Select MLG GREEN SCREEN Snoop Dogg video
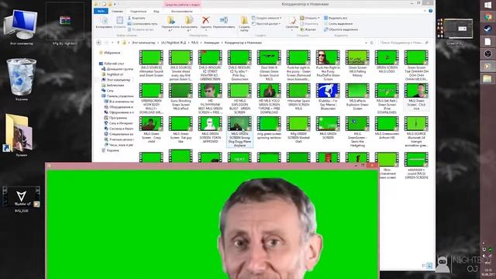 point(239,132)
